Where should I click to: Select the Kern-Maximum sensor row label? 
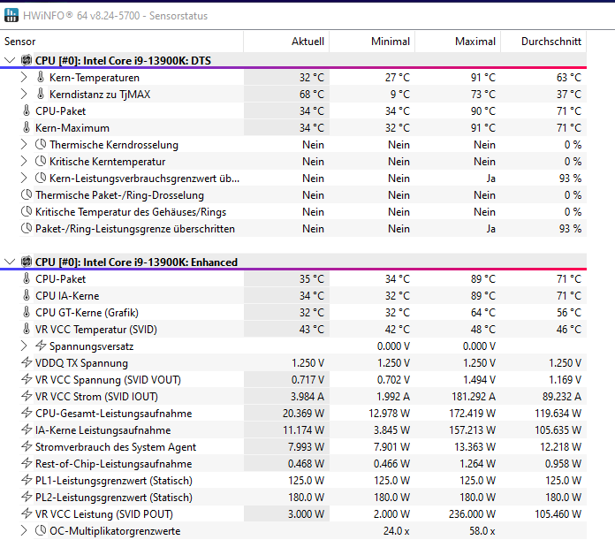[x=72, y=128]
